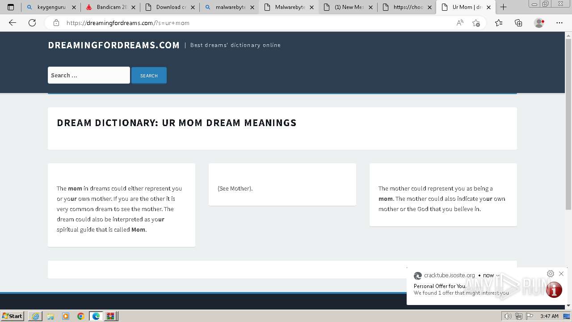This screenshot has height=322, width=572.
Task: Select text 'The mother could represent you as being a'
Action: pos(436,188)
